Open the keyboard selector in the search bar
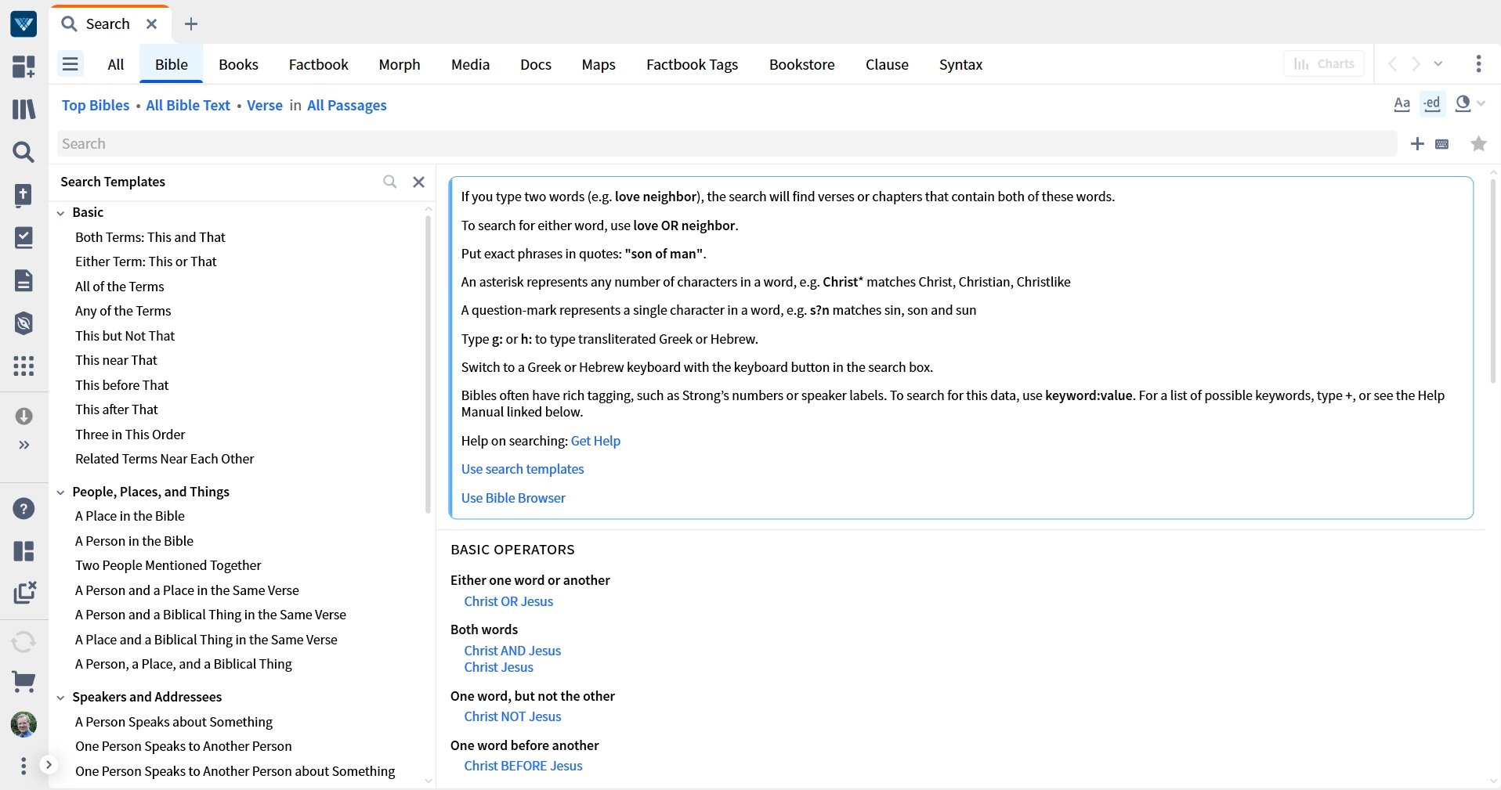Viewport: 1501px width, 790px height. (1442, 144)
